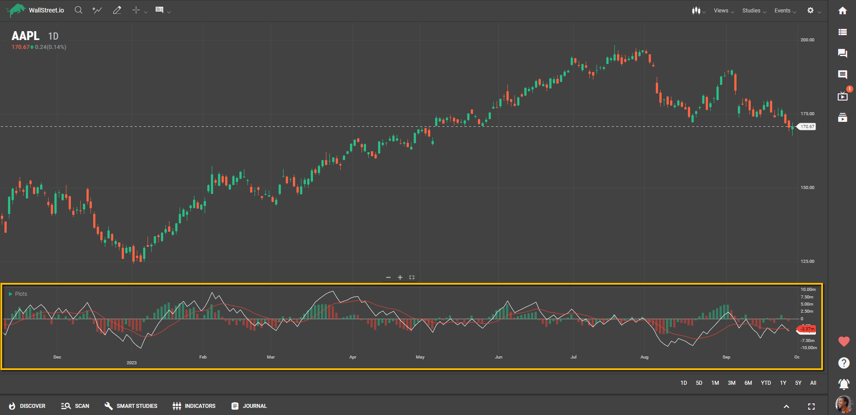Viewport: 856px width, 415px height.
Task: Open user profile avatar
Action: (844, 404)
